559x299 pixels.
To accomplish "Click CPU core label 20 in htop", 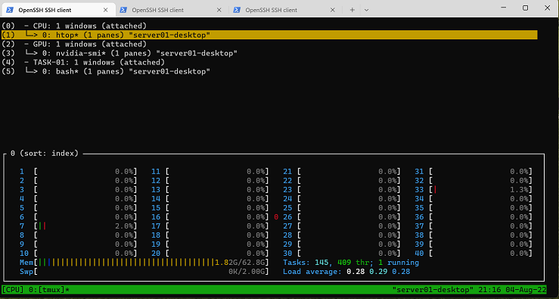I will (x=156, y=254).
